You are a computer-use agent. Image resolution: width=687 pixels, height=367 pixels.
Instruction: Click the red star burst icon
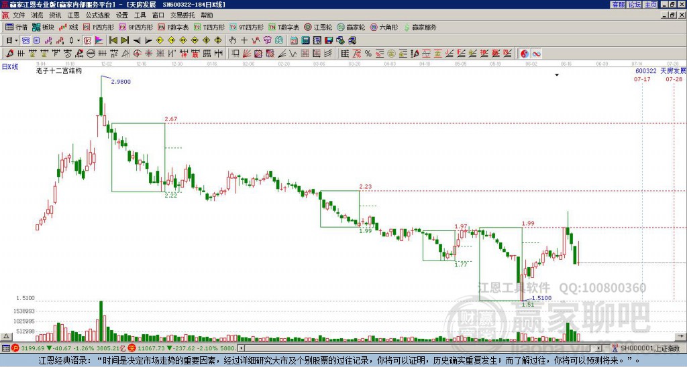[149, 54]
